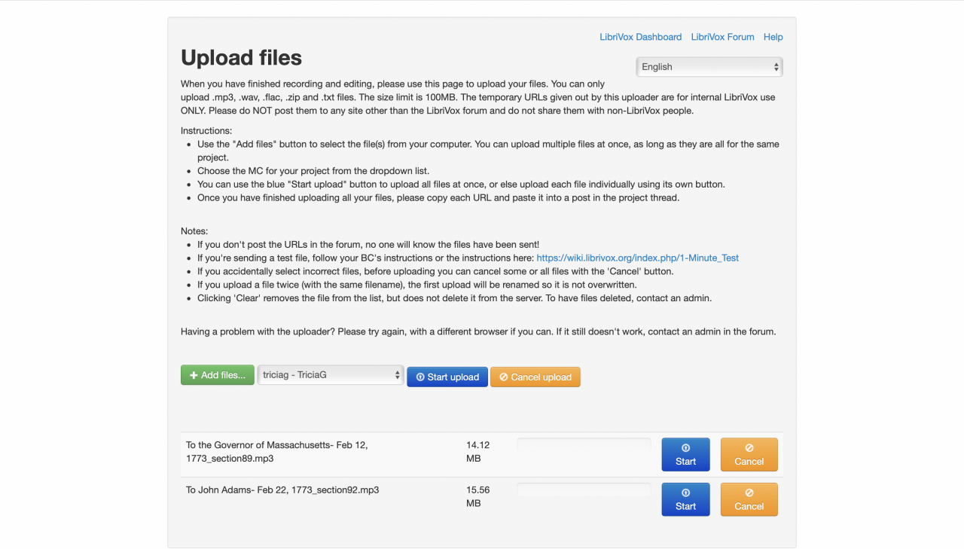Open the Help page link
964x549 pixels.
pos(773,37)
